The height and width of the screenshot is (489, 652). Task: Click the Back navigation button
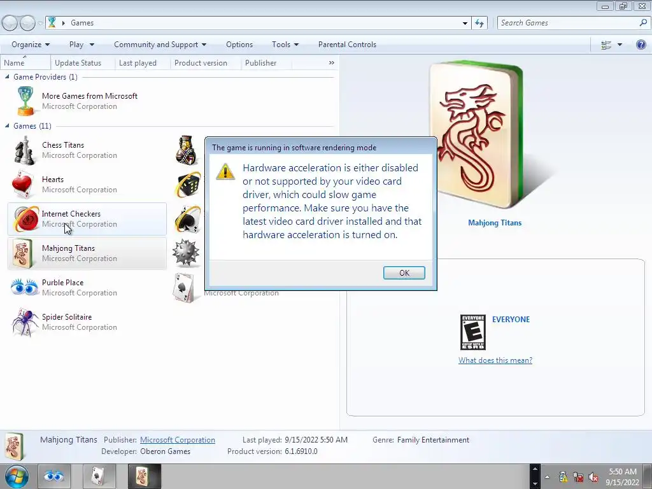10,23
